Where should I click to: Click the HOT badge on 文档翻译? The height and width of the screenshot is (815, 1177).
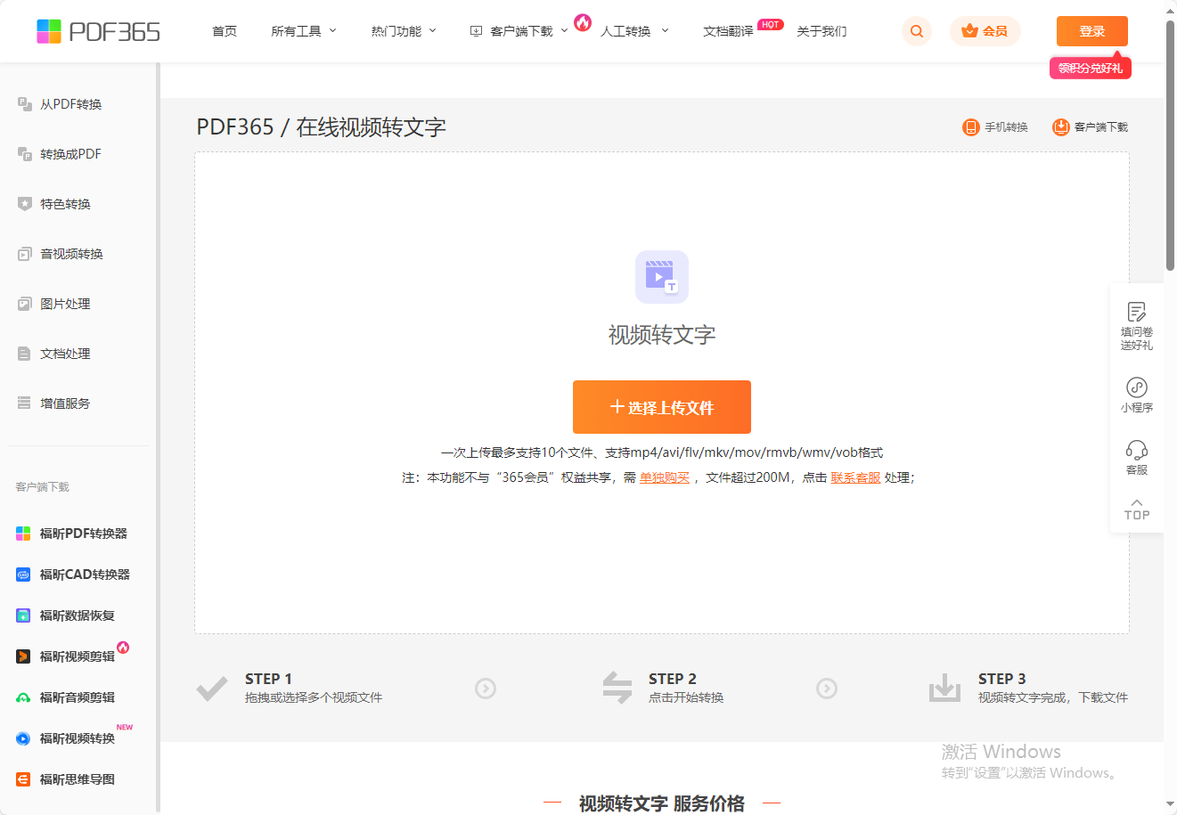point(771,24)
